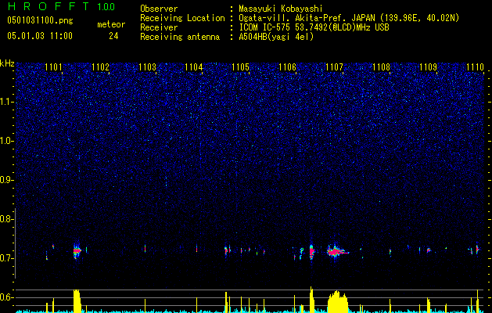Click time marker 1101
This screenshot has height=313, width=492.
point(53,67)
